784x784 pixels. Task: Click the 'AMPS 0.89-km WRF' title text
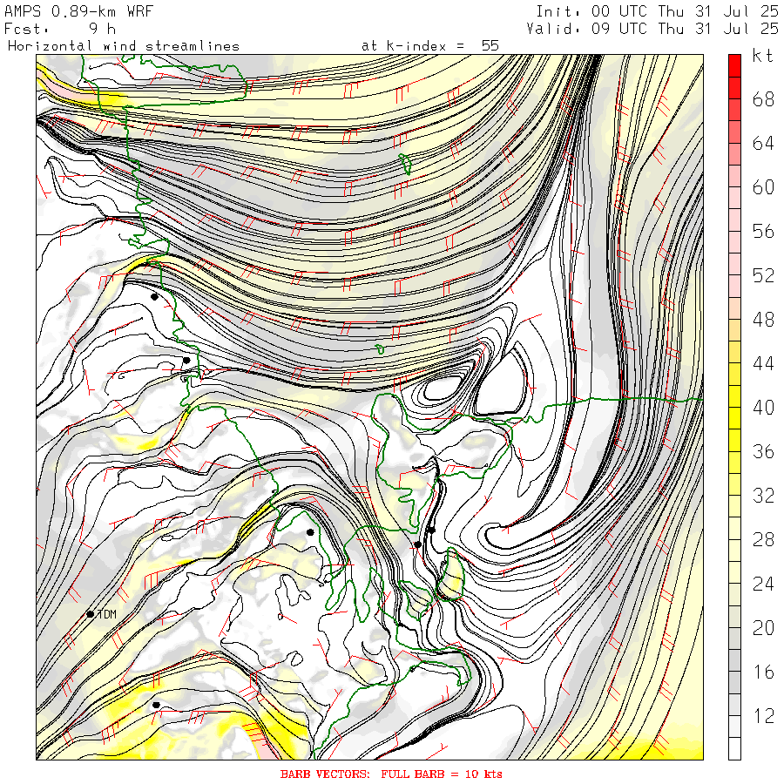click(78, 11)
